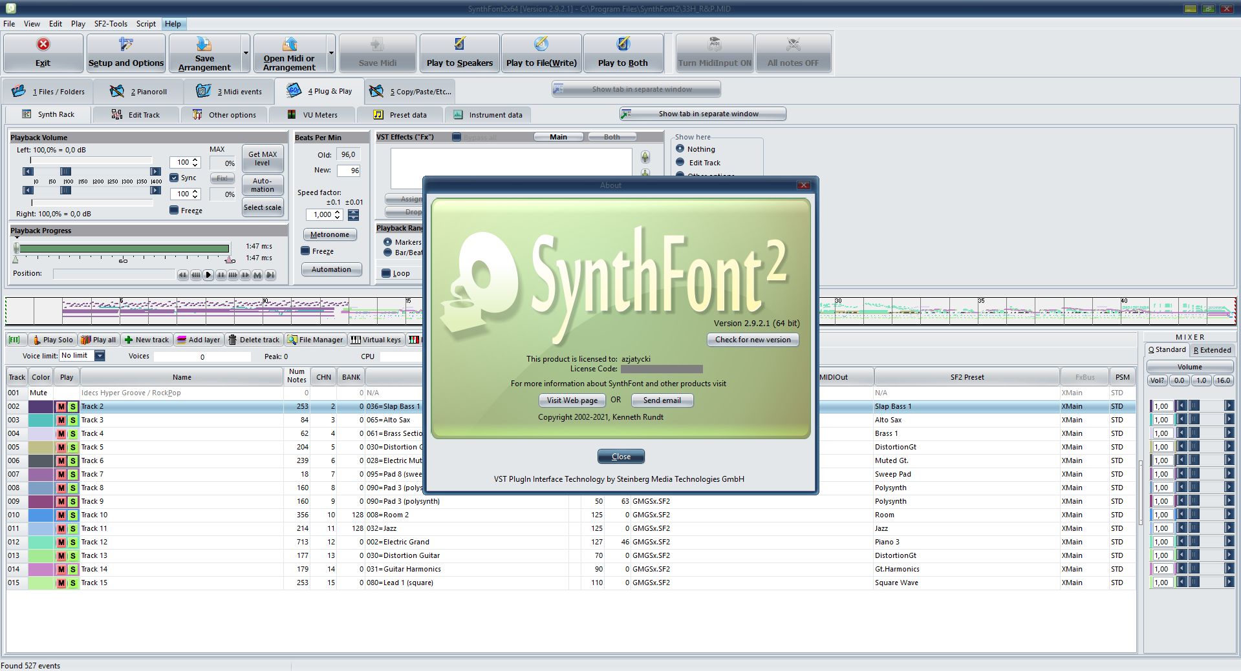Click the Add layer button

(x=199, y=340)
